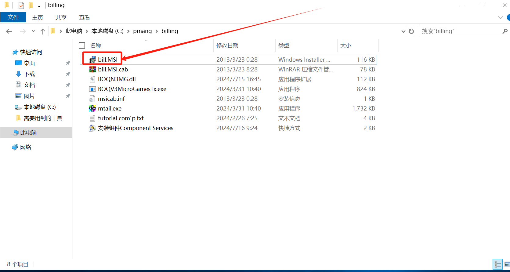Click the back navigation arrow
This screenshot has height=272, width=510.
pos(9,31)
